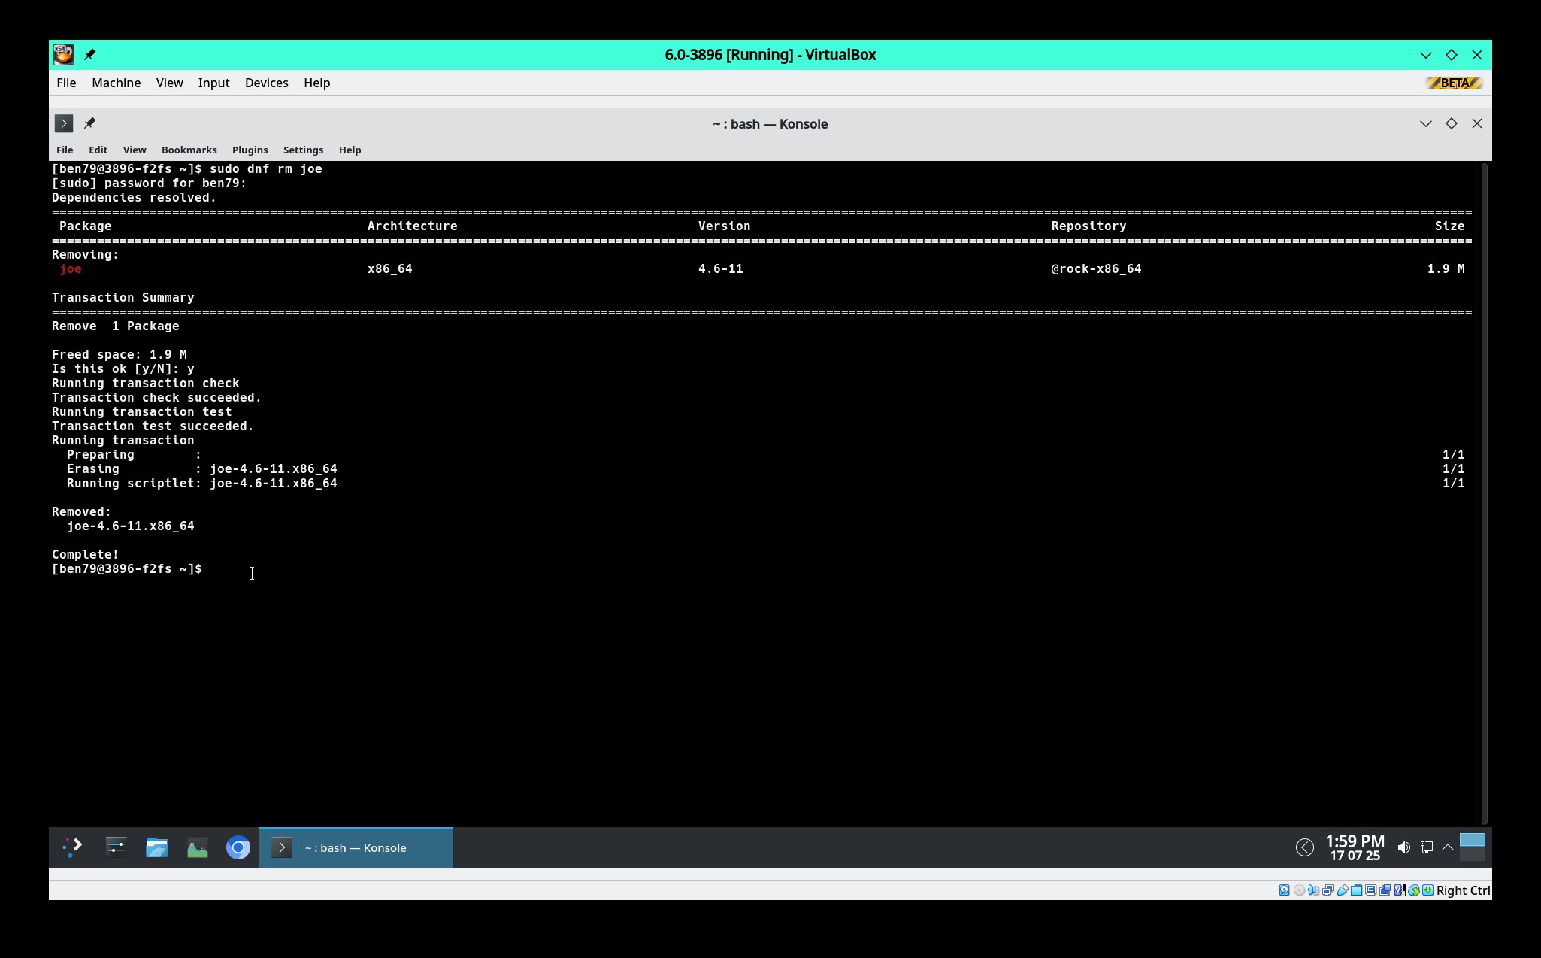Click 'Freed space: 1.9 M' line
Image resolution: width=1541 pixels, height=958 pixels.
(120, 354)
